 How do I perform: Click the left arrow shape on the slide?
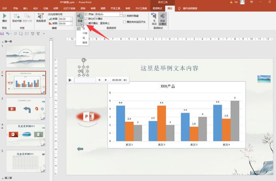point(80,149)
